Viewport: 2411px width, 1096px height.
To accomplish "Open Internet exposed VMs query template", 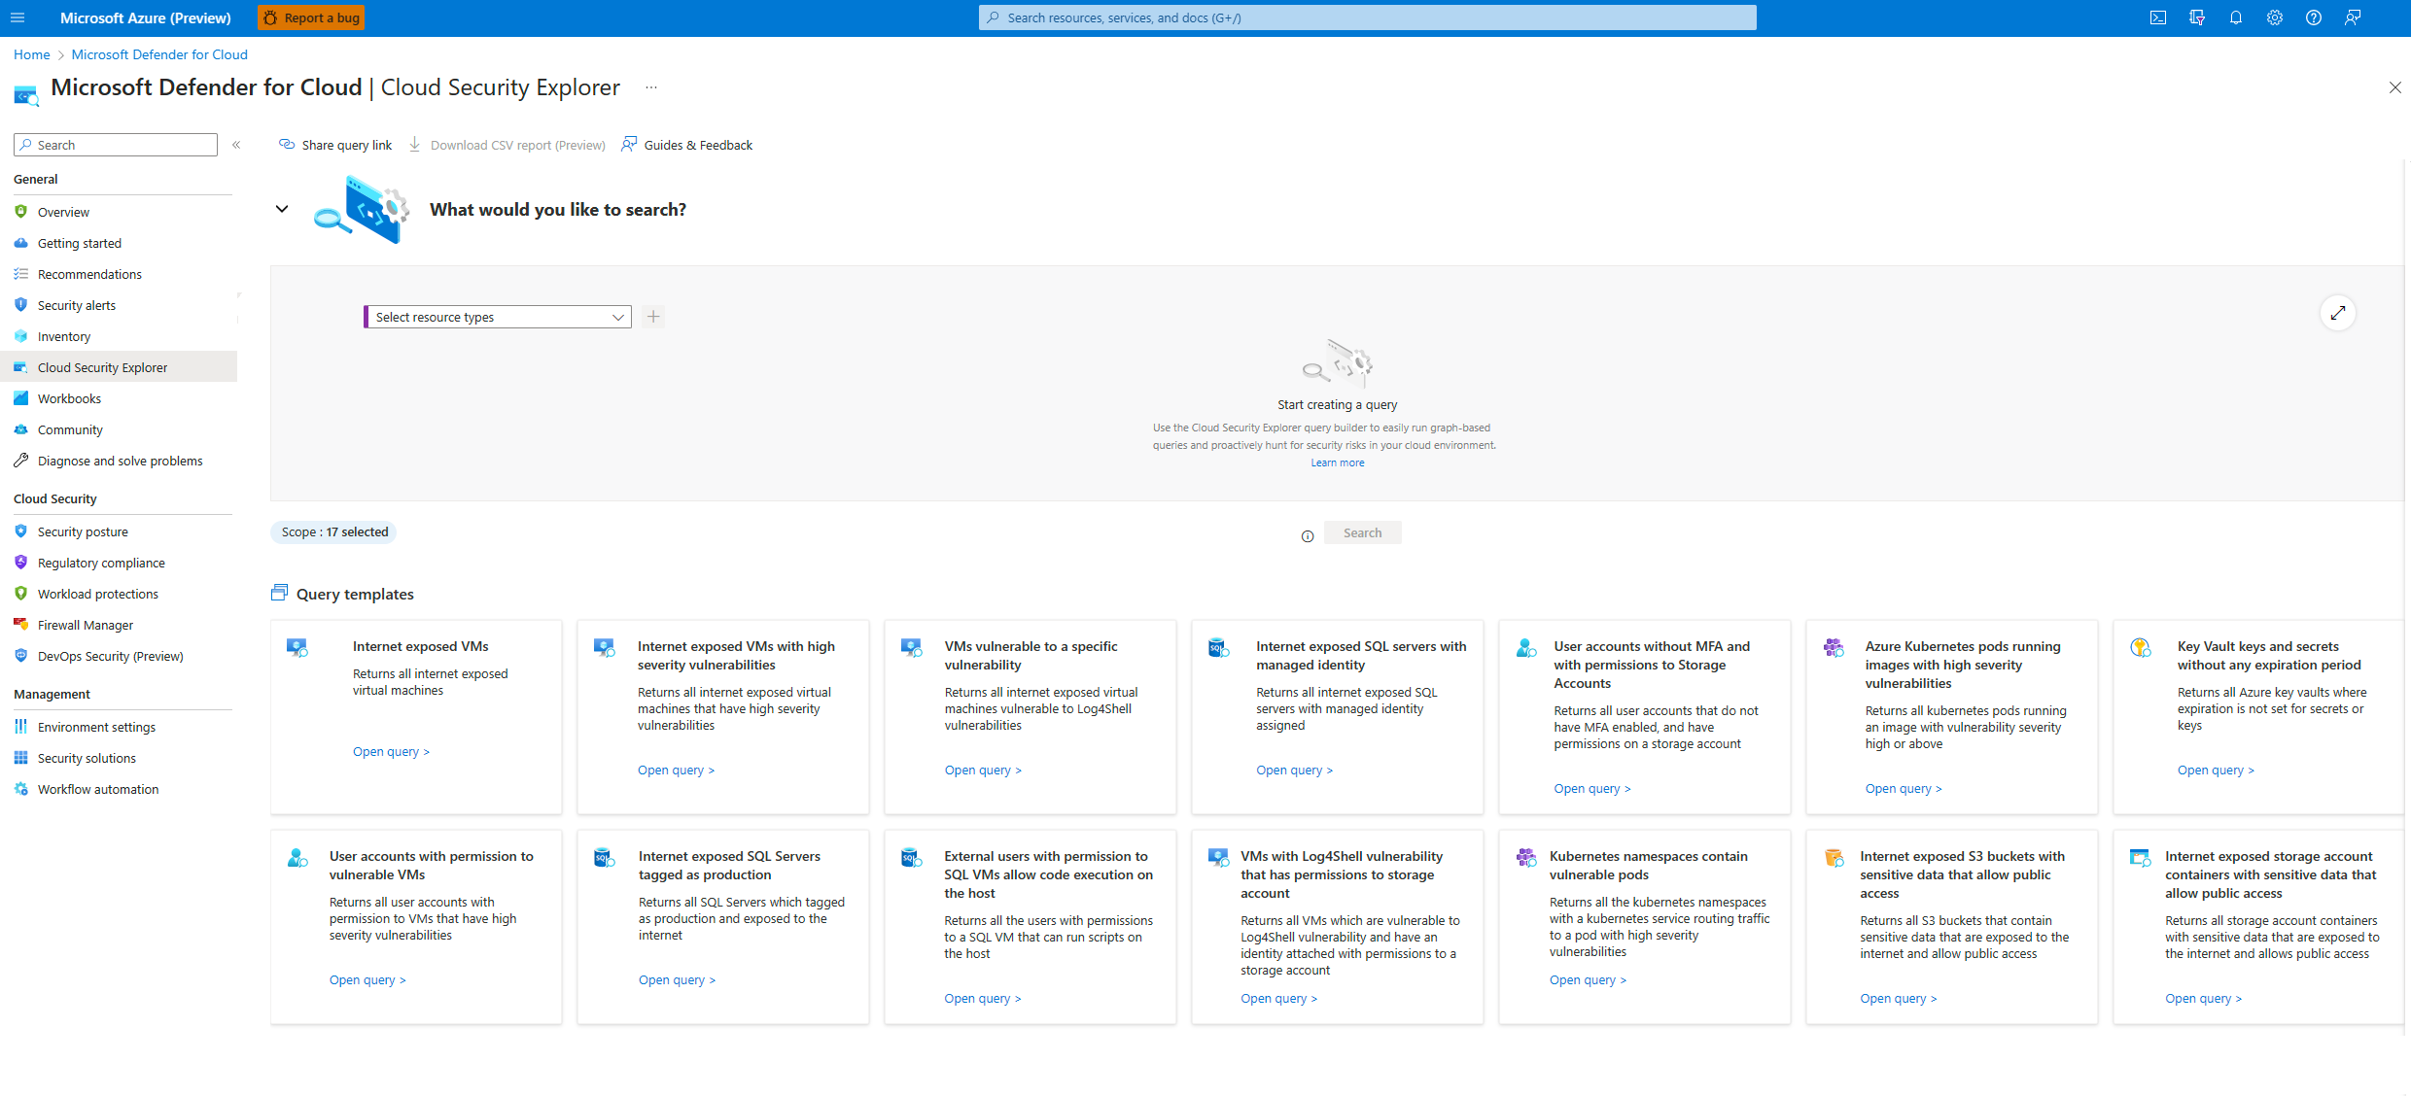I will tap(389, 752).
